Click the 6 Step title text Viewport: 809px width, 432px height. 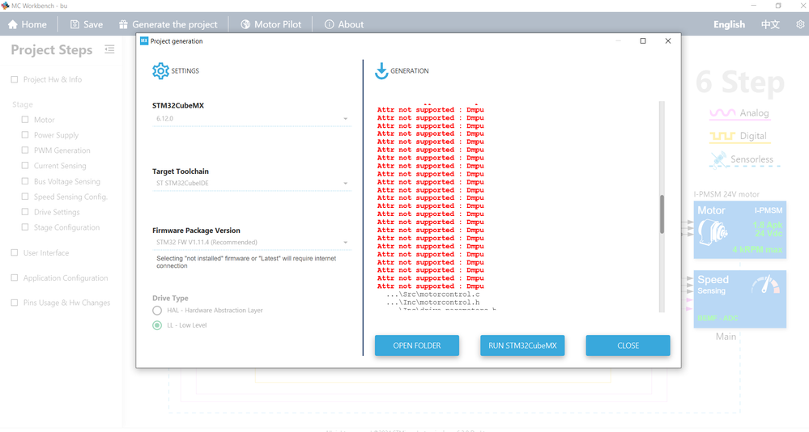pyautogui.click(x=740, y=82)
